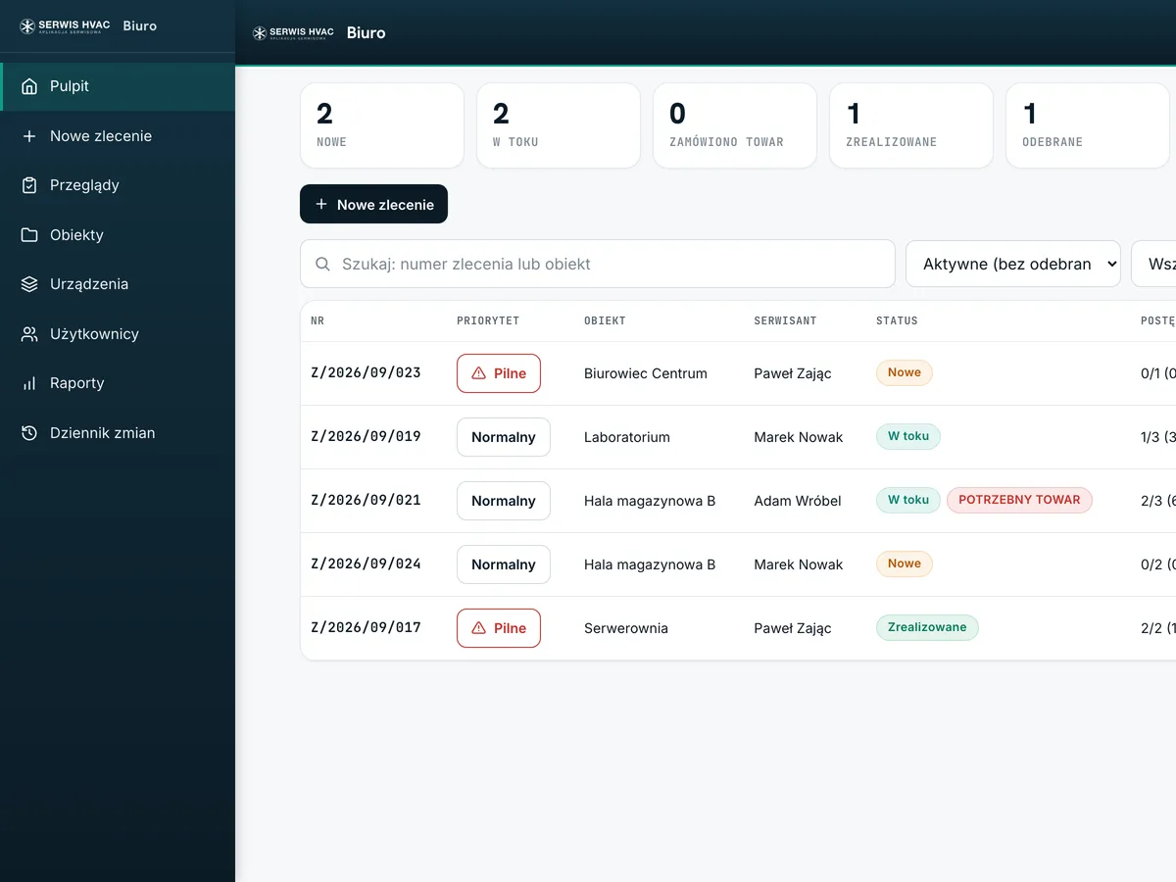Click the OBIEKT column header
1176x882 pixels.
click(x=605, y=320)
